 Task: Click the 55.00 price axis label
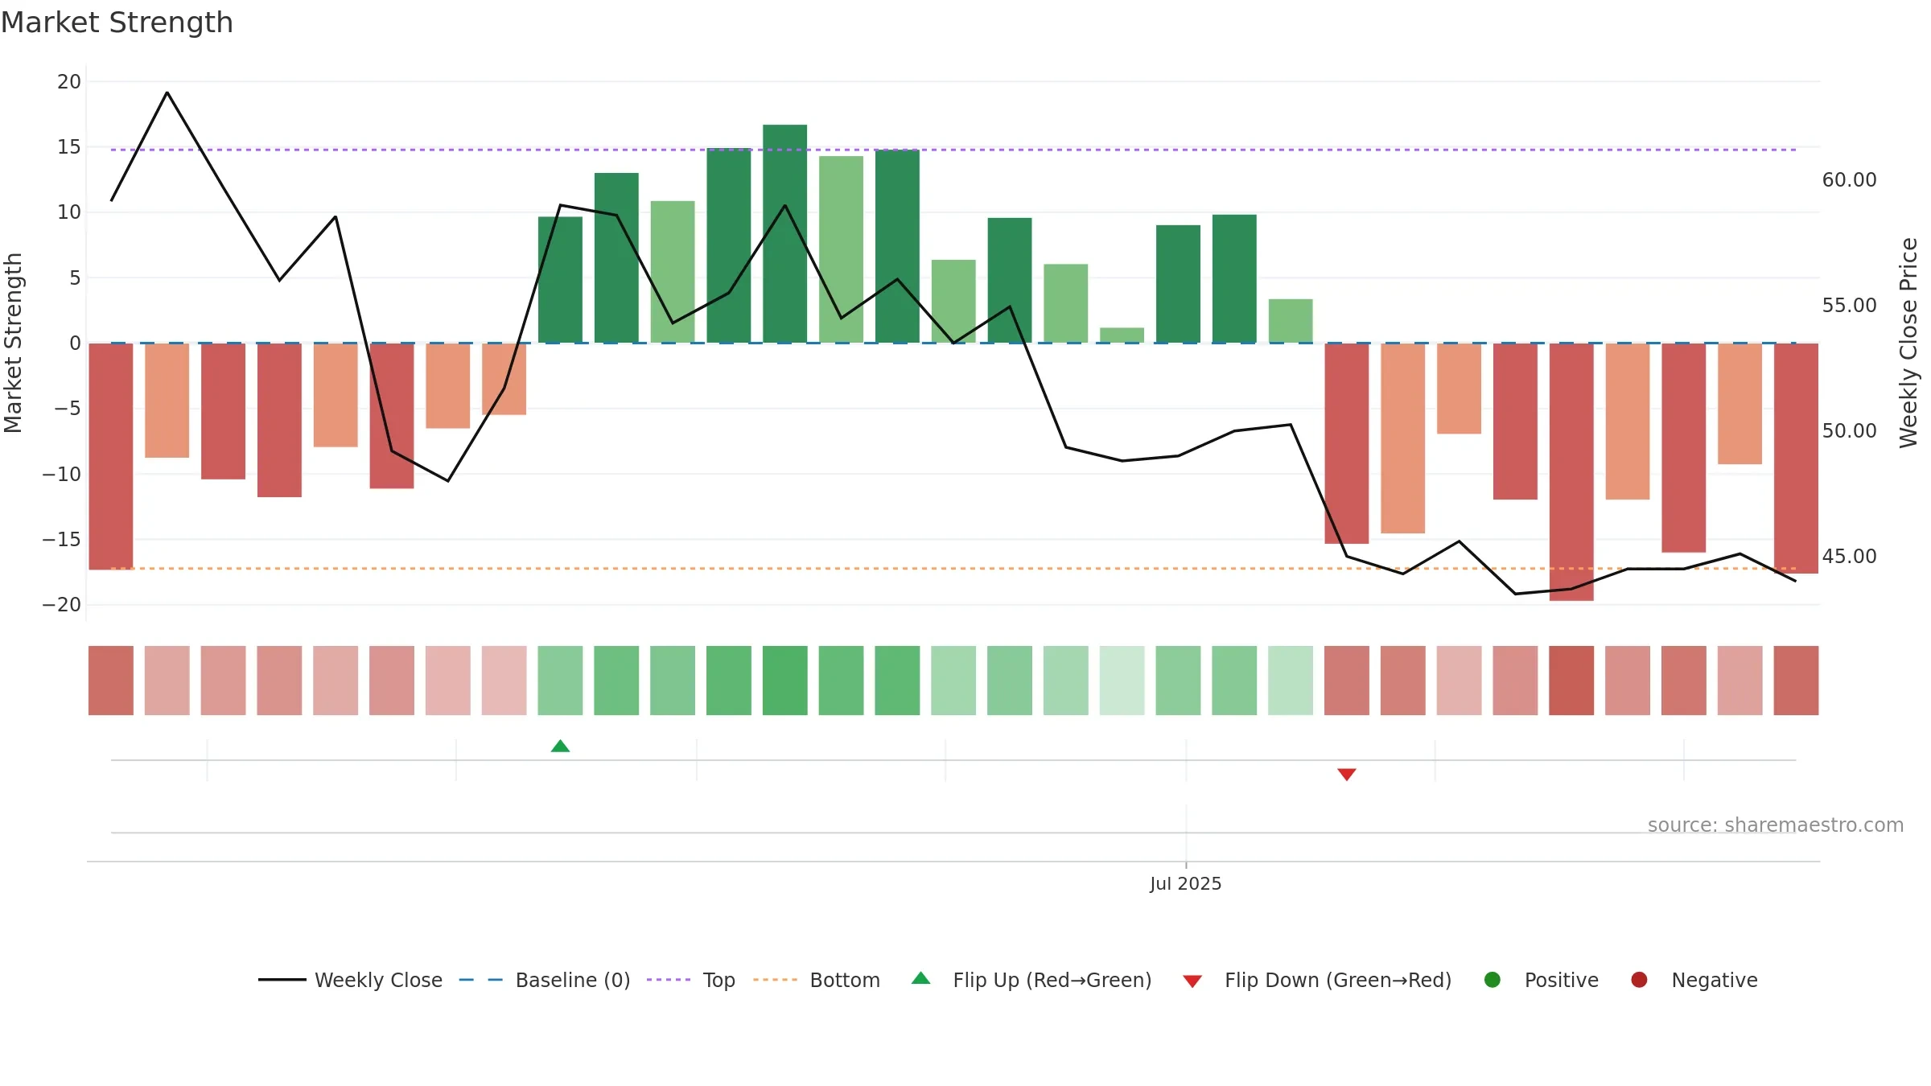[x=1849, y=306]
